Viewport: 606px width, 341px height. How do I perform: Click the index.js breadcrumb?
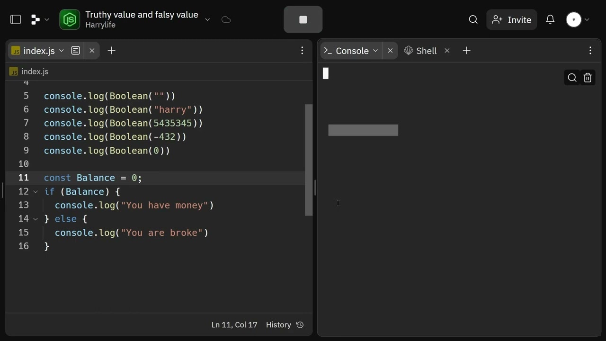[x=35, y=72]
